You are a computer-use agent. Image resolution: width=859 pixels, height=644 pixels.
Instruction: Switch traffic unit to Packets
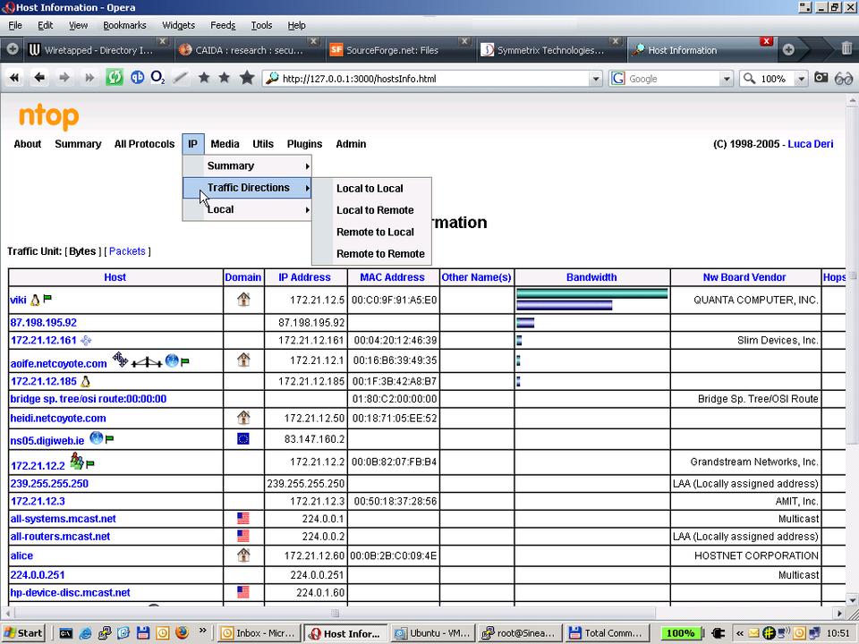[x=127, y=251]
